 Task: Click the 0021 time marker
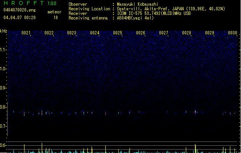(x=26, y=33)
